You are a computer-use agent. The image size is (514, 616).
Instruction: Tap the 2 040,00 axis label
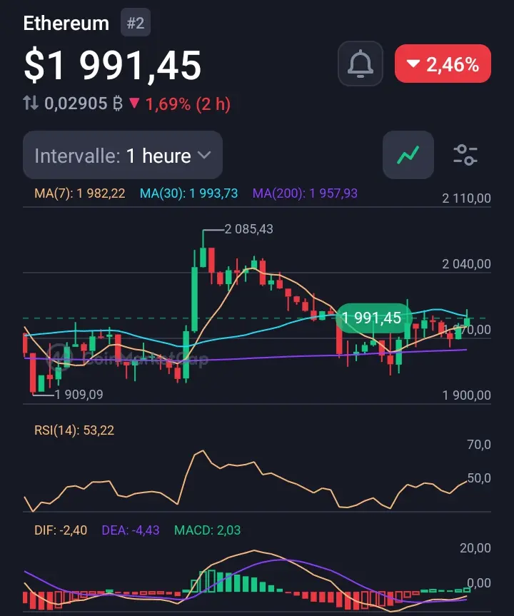point(466,264)
